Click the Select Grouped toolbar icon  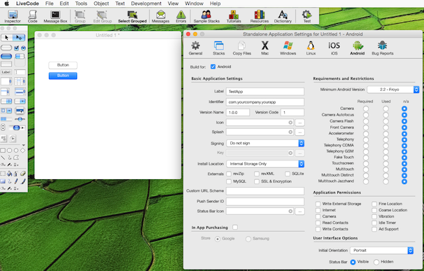click(132, 16)
